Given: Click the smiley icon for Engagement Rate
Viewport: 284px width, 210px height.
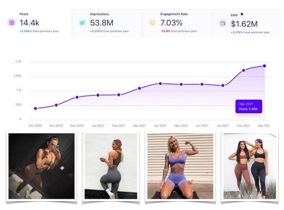Looking at the screenshot, I should point(153,23).
